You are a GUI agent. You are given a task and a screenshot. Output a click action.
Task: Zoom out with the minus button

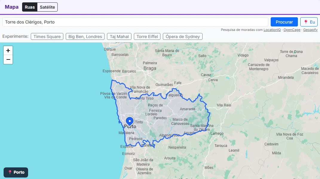click(8, 59)
